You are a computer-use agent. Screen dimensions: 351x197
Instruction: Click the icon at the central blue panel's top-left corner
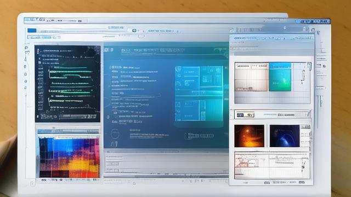coord(109,50)
